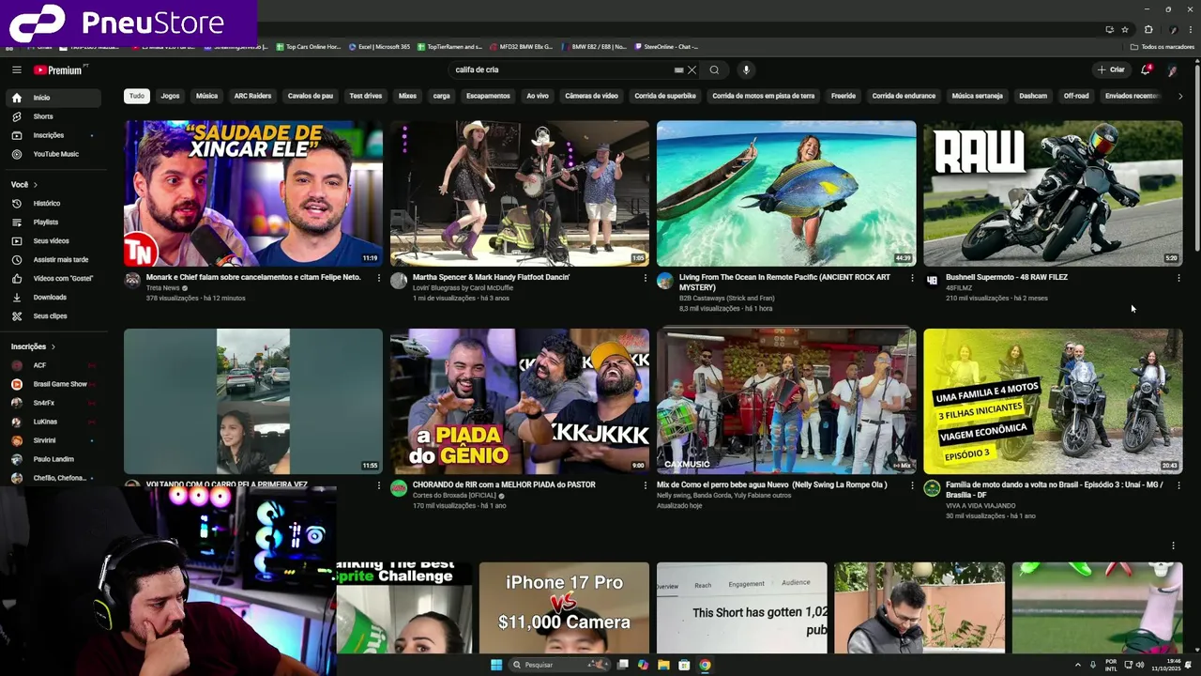The width and height of the screenshot is (1201, 676).
Task: Open Shorts from the sidebar
Action: coord(54,116)
